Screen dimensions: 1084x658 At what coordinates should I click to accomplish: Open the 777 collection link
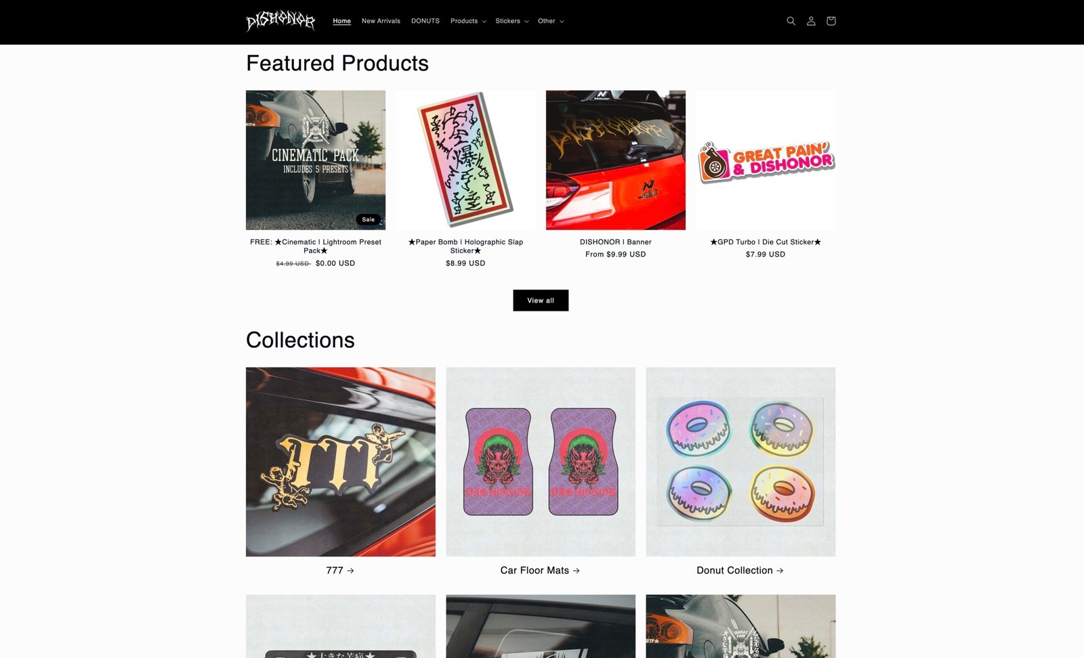coord(340,571)
